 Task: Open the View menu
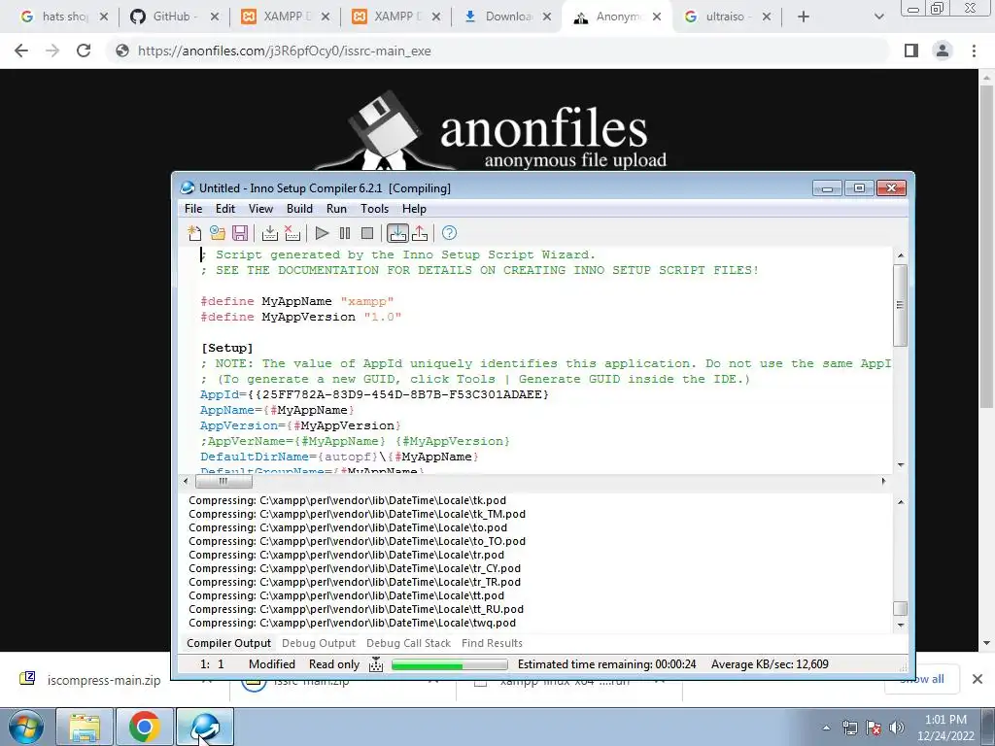tap(260, 209)
